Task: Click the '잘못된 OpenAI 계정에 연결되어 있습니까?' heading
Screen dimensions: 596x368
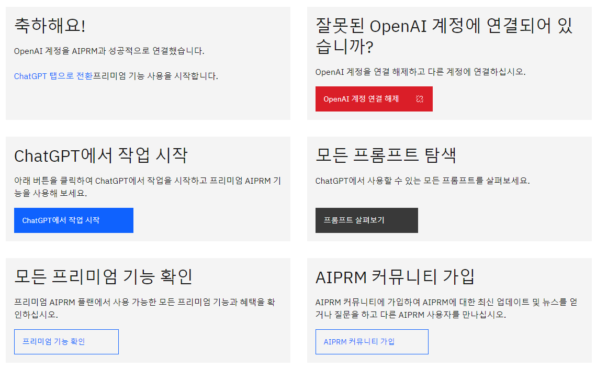Action: (x=444, y=36)
